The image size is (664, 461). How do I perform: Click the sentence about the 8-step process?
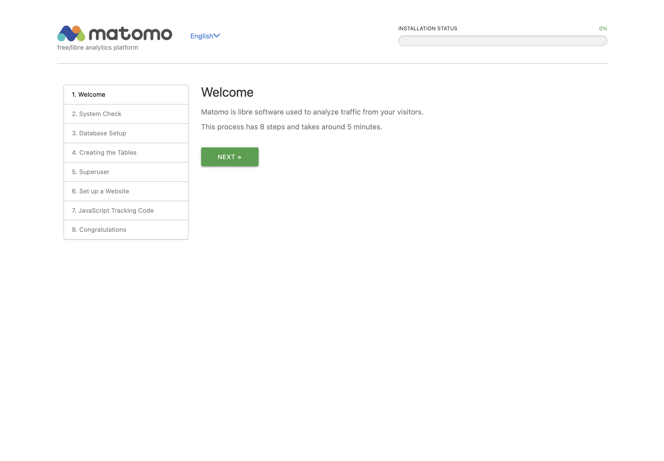point(291,126)
